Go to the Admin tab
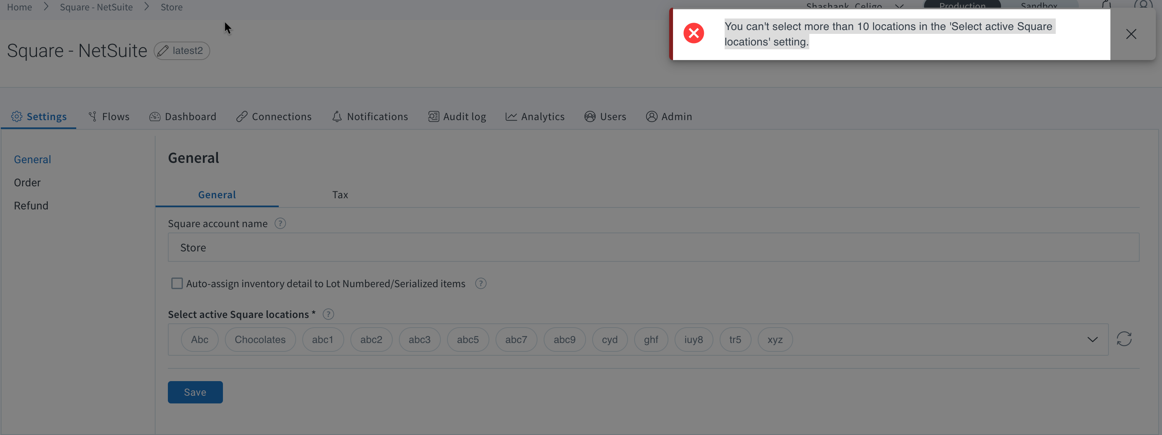This screenshot has height=435, width=1162. pos(669,117)
